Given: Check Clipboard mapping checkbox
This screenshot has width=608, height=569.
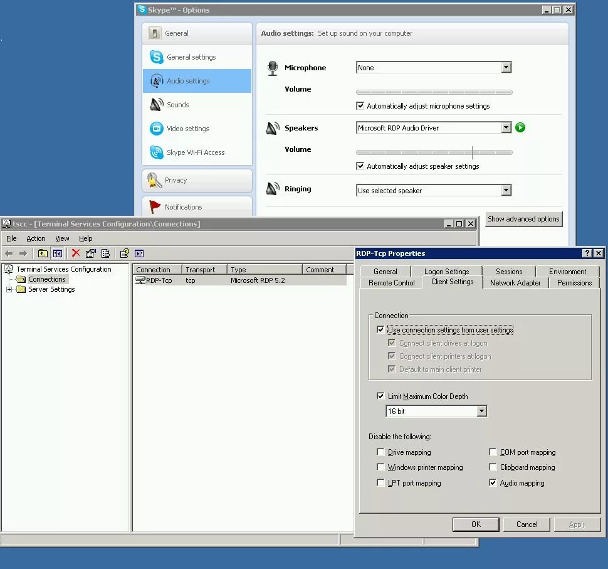Looking at the screenshot, I should coord(493,467).
